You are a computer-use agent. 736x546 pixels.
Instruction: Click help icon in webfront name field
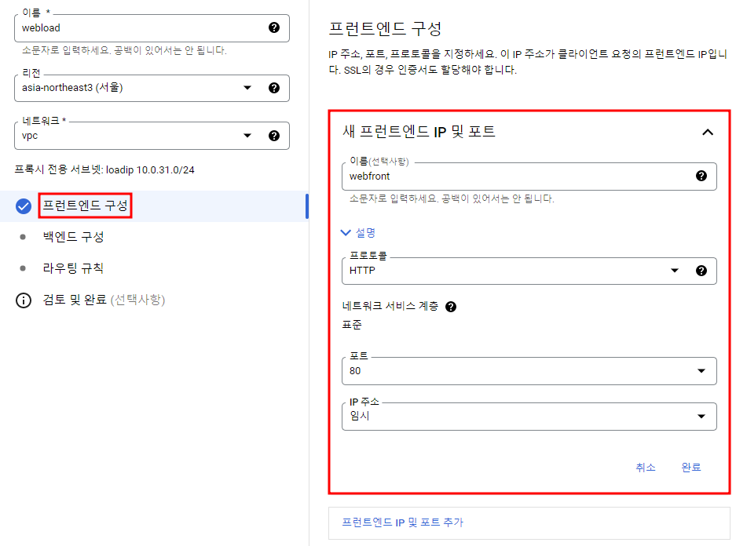tap(701, 176)
